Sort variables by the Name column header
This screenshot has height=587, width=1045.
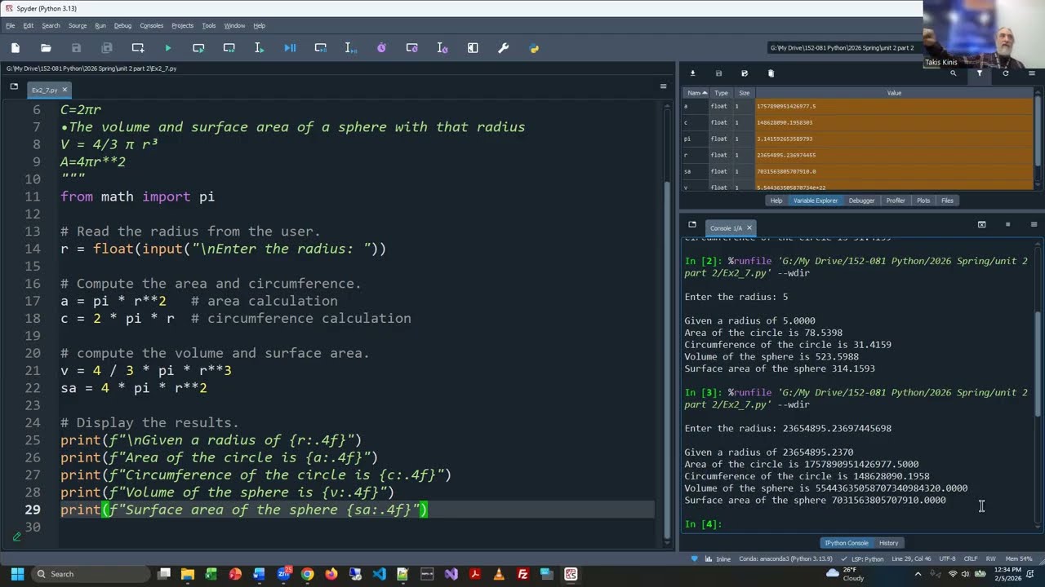click(x=696, y=93)
